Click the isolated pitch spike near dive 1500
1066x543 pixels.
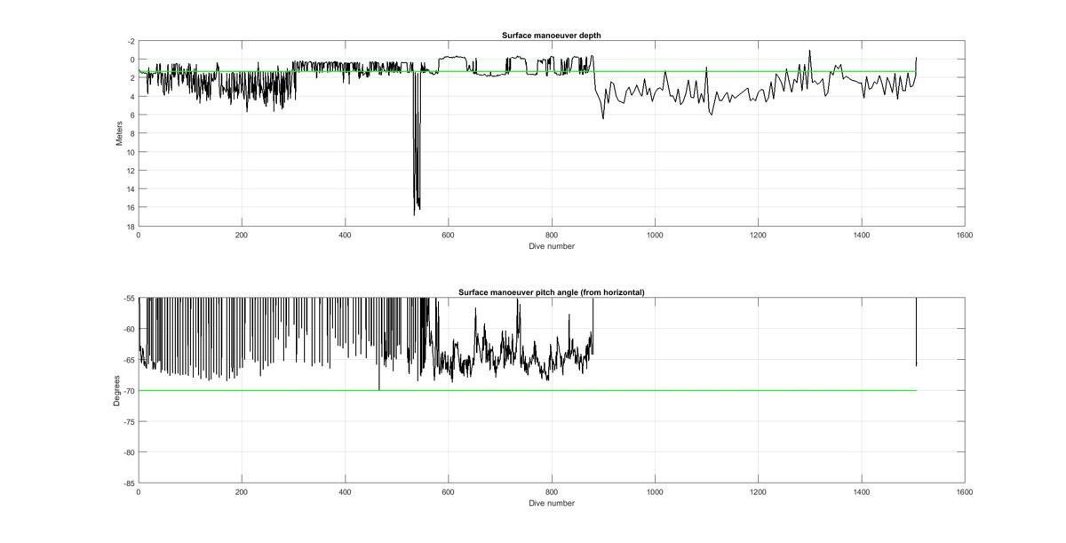coord(916,331)
